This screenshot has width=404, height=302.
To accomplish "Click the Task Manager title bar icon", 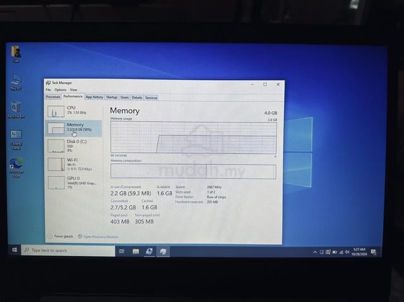I will point(48,83).
